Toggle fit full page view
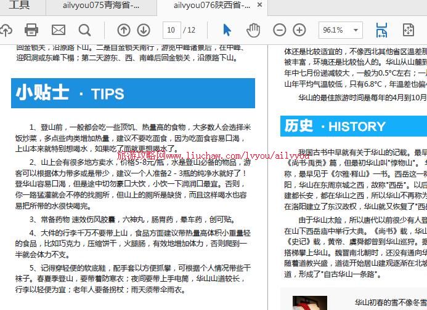The width and height of the screenshot is (427, 310). coord(408,30)
